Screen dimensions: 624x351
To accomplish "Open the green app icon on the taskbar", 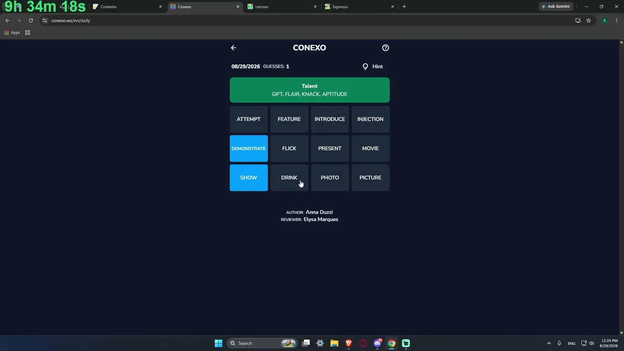I will coord(406,343).
